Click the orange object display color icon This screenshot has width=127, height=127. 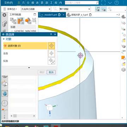pyautogui.click(x=123, y=58)
